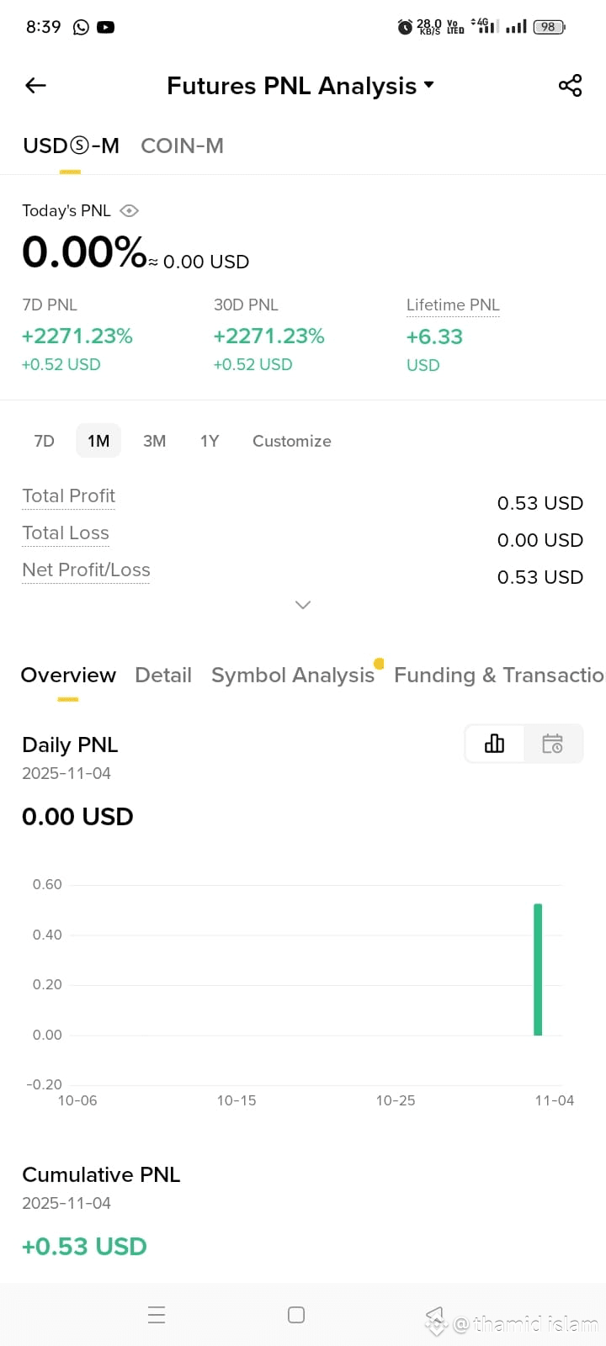Expand the profit/loss details chevron
This screenshot has width=606, height=1346.
pos(303,605)
